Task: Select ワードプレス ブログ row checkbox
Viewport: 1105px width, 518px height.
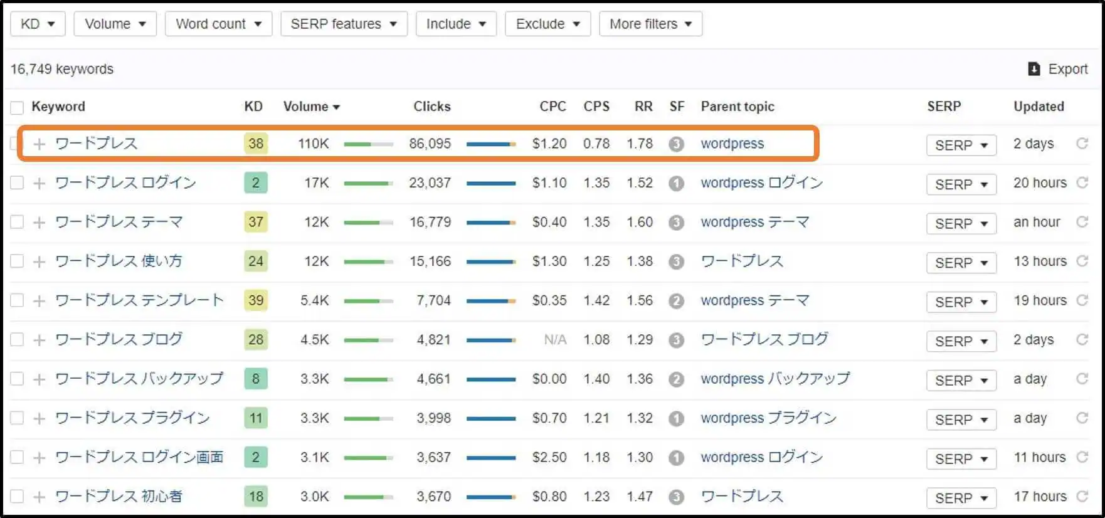Action: 17,339
